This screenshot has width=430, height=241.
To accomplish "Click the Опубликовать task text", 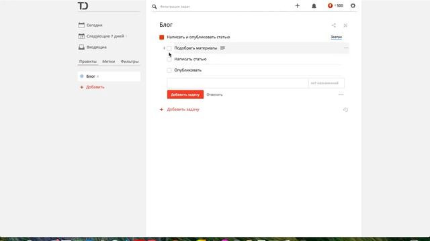I will click(x=188, y=70).
